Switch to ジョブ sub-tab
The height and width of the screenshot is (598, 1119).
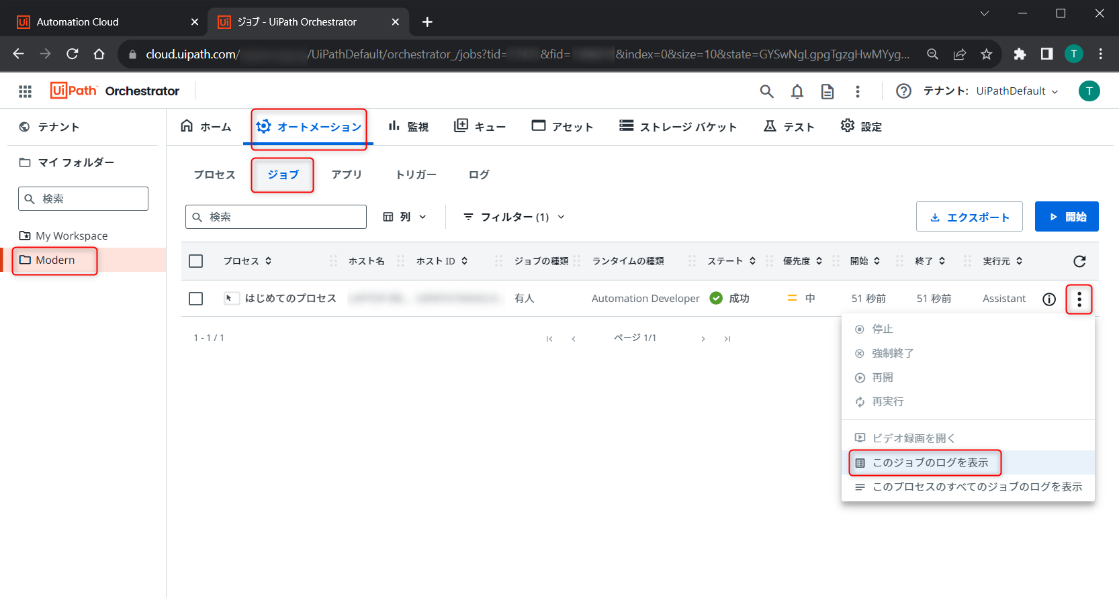click(283, 175)
